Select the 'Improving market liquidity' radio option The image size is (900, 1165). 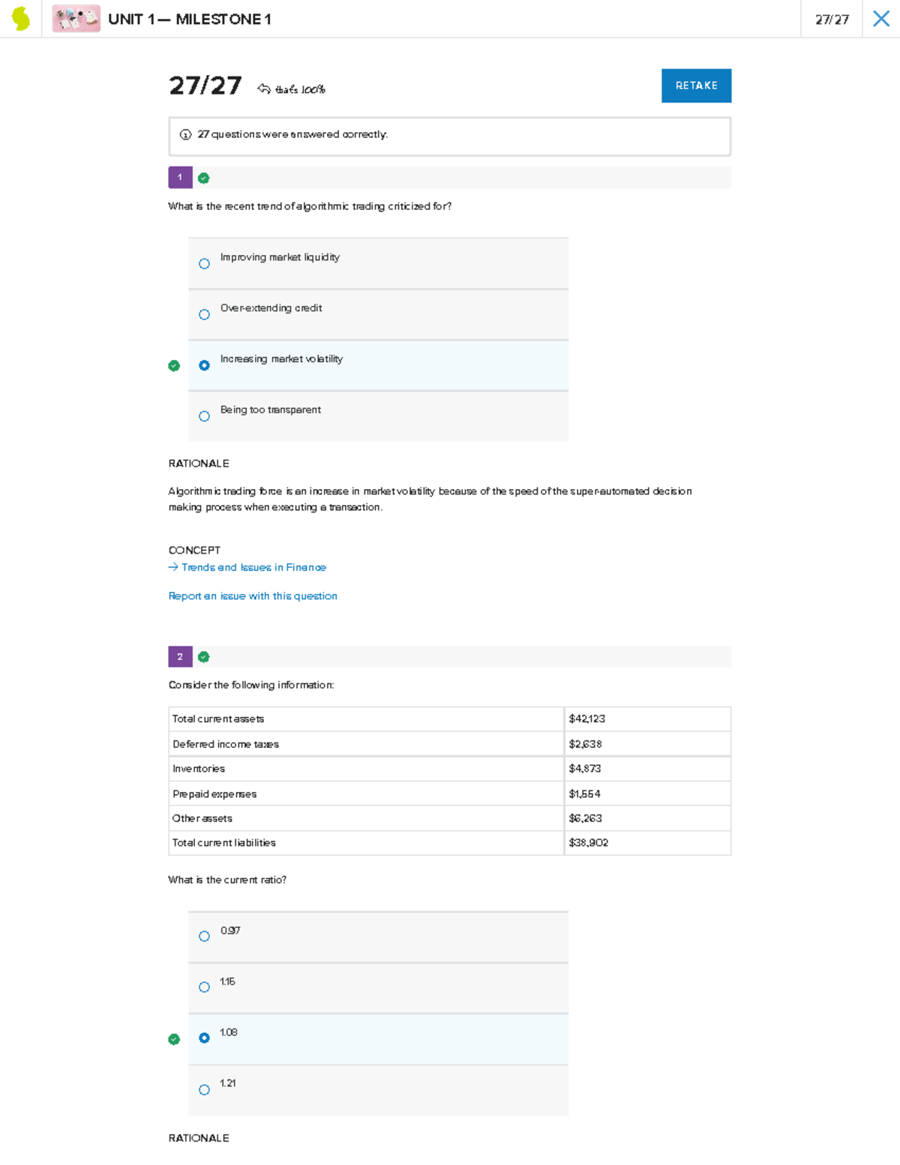point(204,264)
